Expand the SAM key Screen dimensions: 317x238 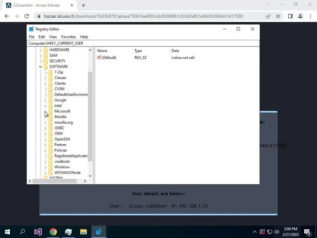(x=40, y=55)
